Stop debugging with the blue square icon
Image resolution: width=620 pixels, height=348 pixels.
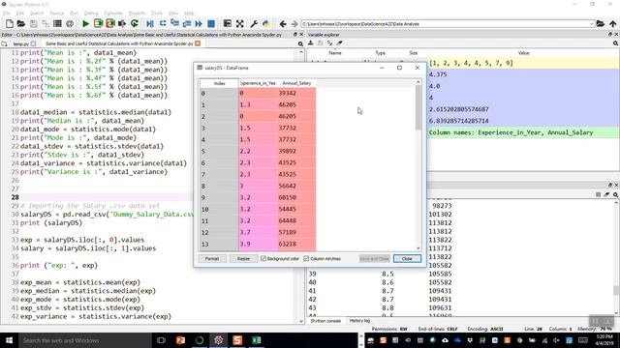(211, 23)
